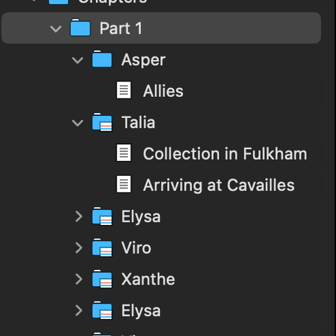
Task: Open the Collection in Fulkham scene
Action: (225, 154)
